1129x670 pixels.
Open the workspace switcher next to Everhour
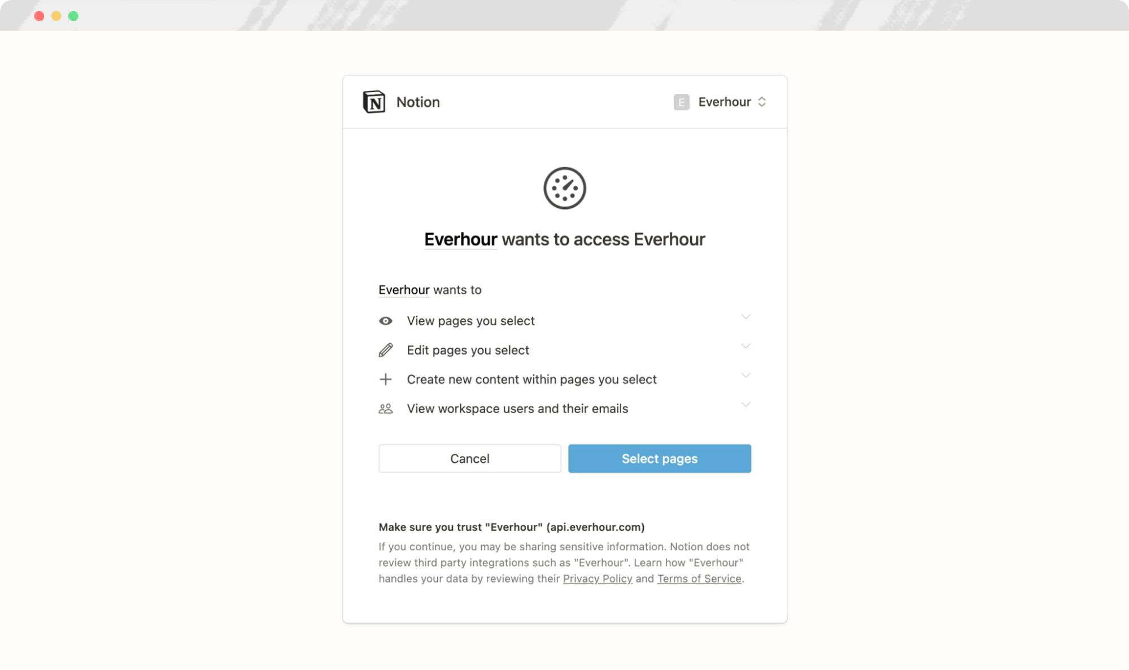click(763, 102)
